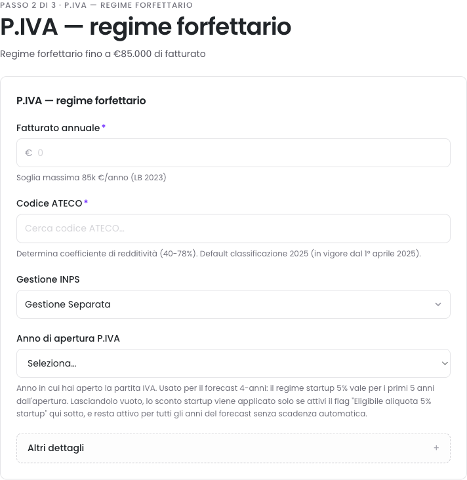Expand the Altri dettagli section
Image resolution: width=467 pixels, height=480 pixels.
[233, 448]
